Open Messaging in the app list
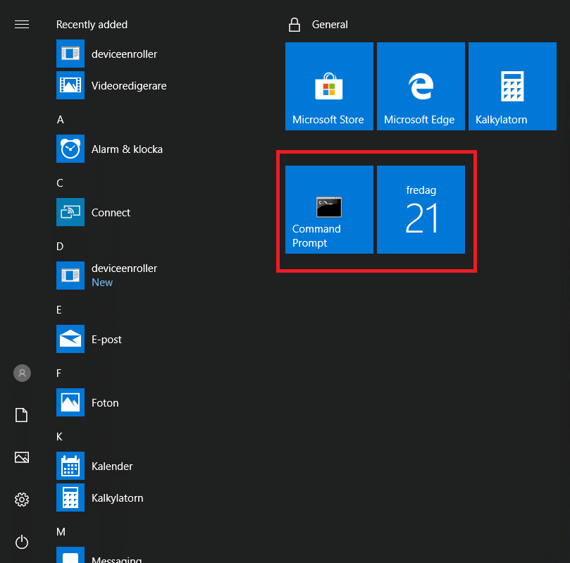This screenshot has height=563, width=570. coord(99,555)
